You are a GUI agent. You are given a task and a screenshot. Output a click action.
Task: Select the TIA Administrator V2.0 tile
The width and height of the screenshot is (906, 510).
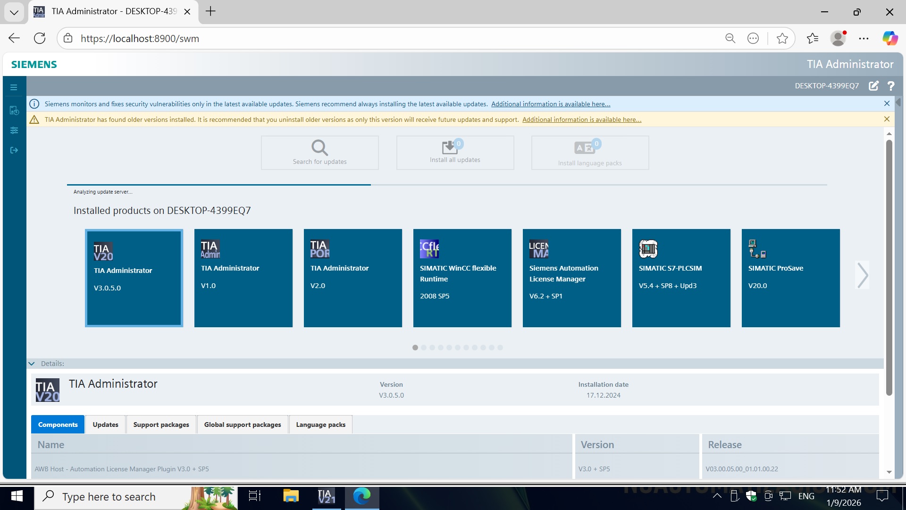click(353, 278)
